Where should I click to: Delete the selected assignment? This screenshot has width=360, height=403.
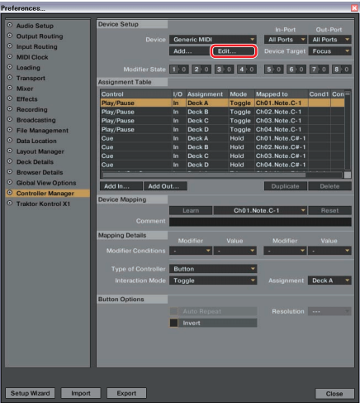329,186
